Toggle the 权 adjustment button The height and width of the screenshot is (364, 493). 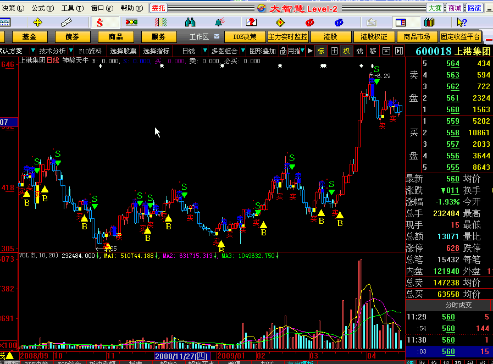pyautogui.click(x=346, y=51)
